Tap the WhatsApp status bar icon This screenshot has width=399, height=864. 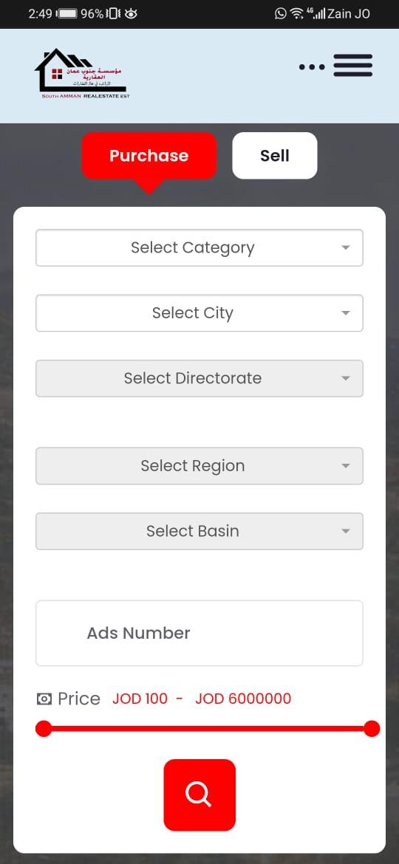pyautogui.click(x=281, y=14)
